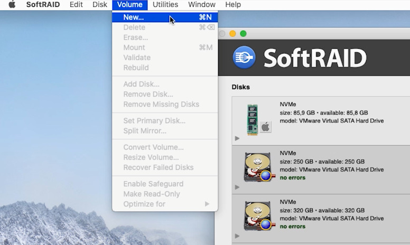
Task: Click the Add Disk... menu entry
Action: (165, 84)
